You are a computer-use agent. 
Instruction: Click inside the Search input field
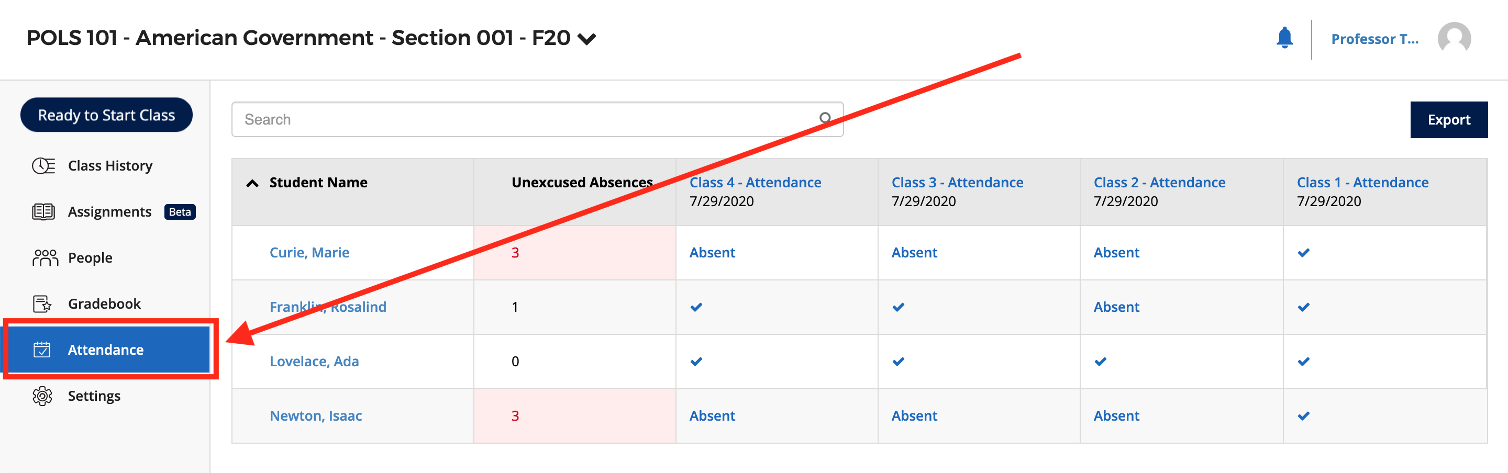(527, 119)
